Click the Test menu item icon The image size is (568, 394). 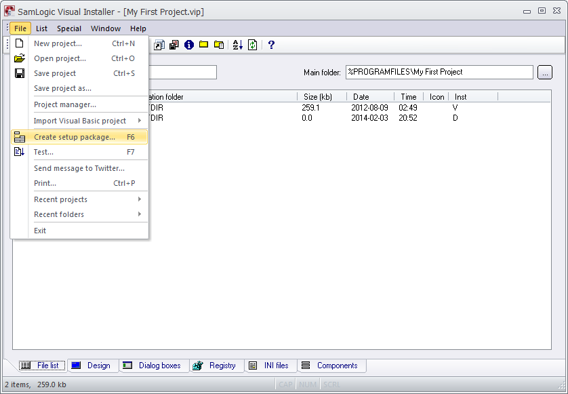[x=19, y=152]
